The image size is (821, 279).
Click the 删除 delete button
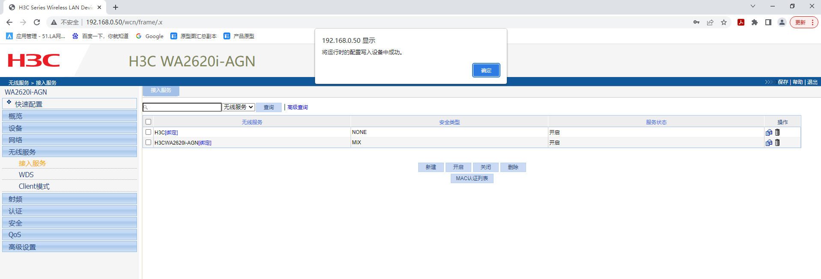[513, 167]
